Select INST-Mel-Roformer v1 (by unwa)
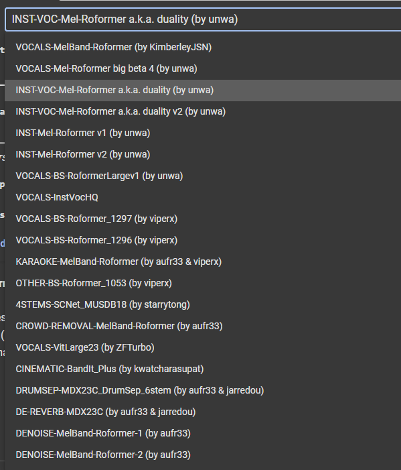The image size is (401, 470). pos(203,133)
